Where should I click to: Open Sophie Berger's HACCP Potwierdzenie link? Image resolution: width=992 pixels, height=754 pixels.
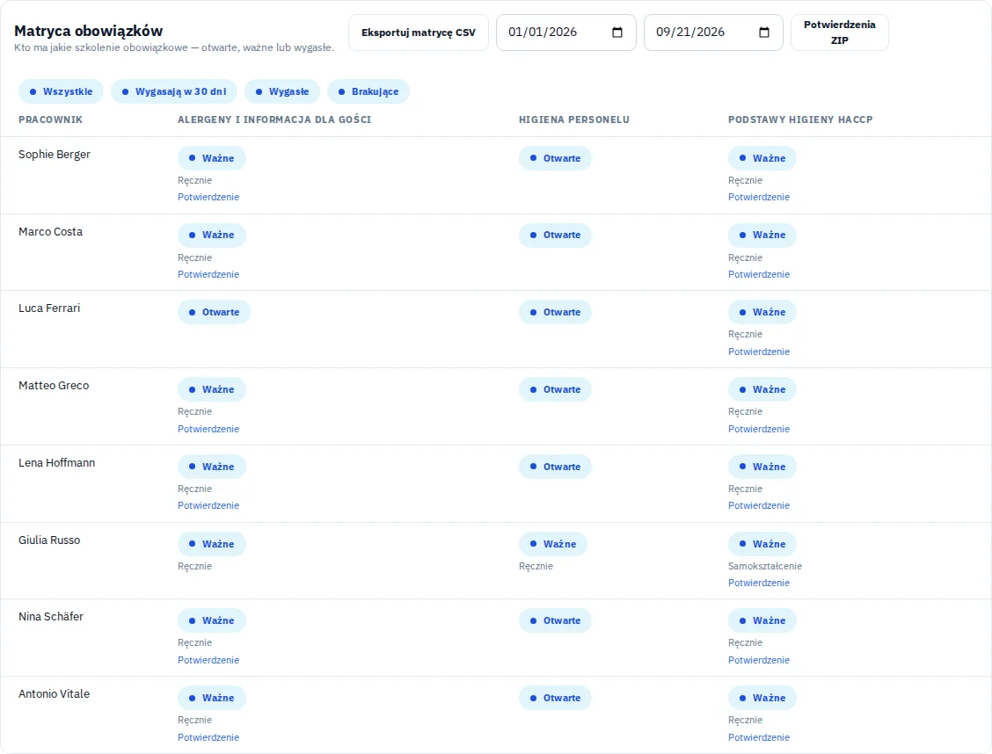tap(759, 197)
